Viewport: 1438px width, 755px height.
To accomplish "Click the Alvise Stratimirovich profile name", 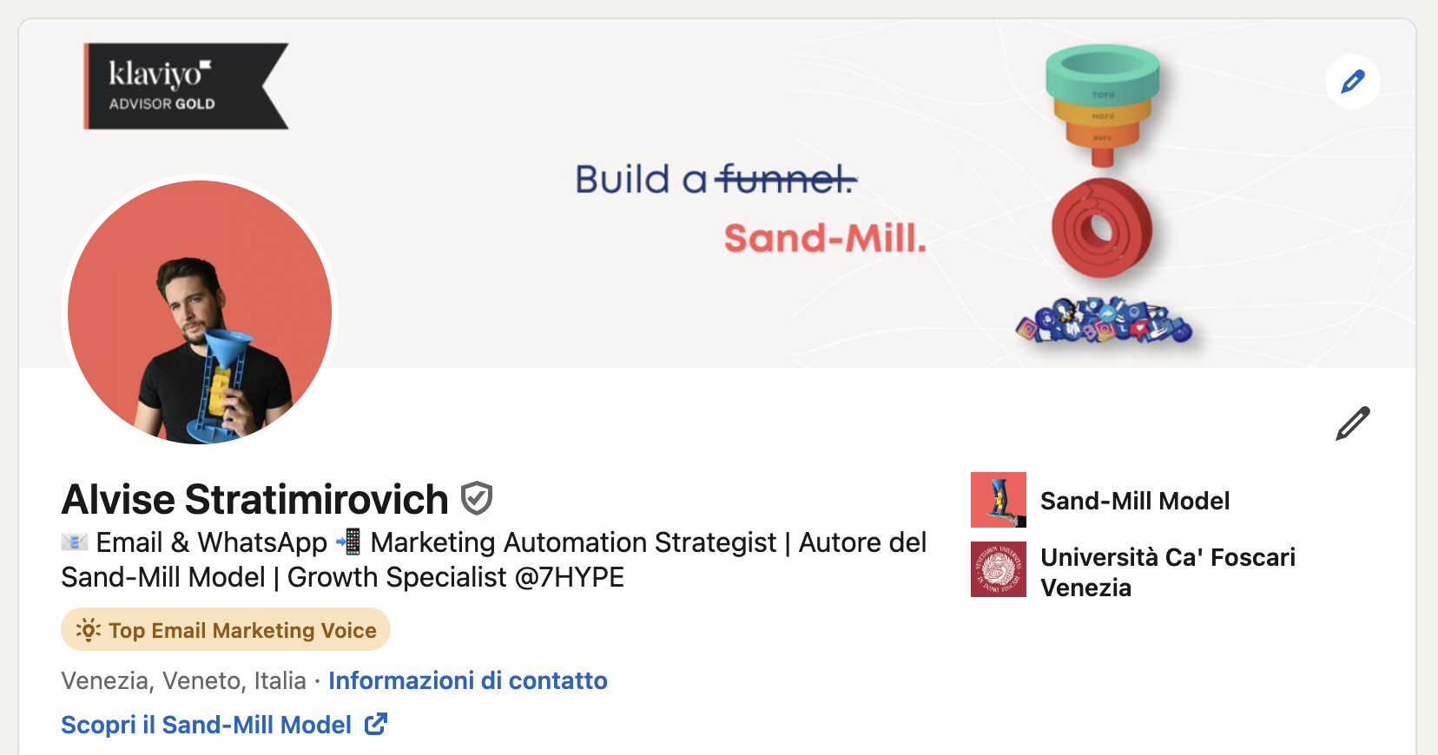I will 255,500.
